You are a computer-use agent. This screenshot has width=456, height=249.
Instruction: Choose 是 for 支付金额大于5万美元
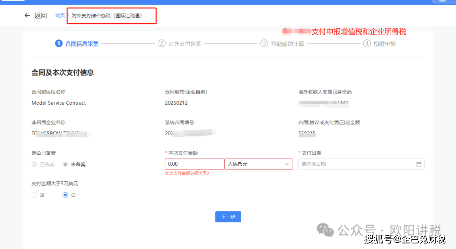coord(35,195)
